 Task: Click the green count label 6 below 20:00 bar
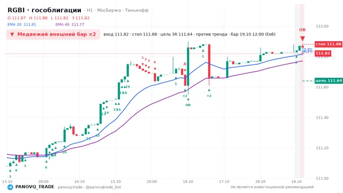[46, 167]
